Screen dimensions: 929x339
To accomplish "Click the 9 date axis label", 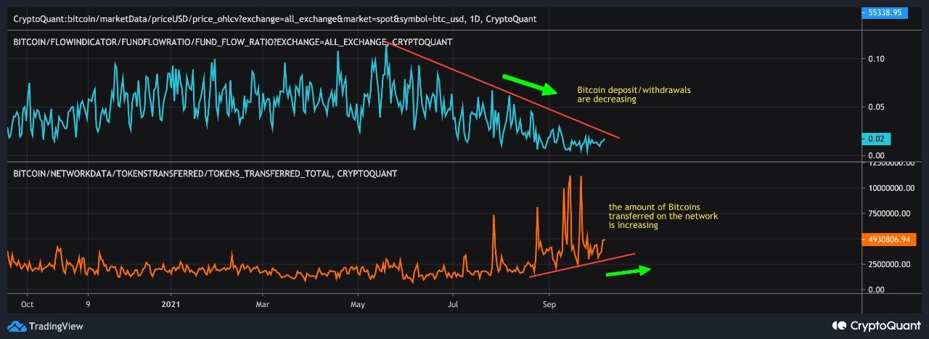I will (x=88, y=306).
